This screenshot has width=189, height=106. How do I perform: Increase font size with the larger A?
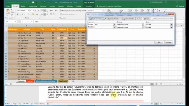point(36,11)
